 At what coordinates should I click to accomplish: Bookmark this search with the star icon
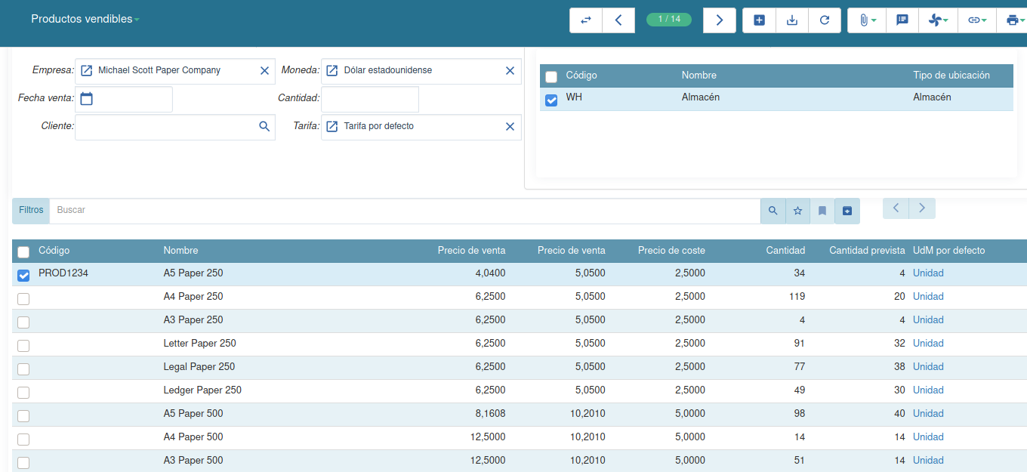[797, 211]
